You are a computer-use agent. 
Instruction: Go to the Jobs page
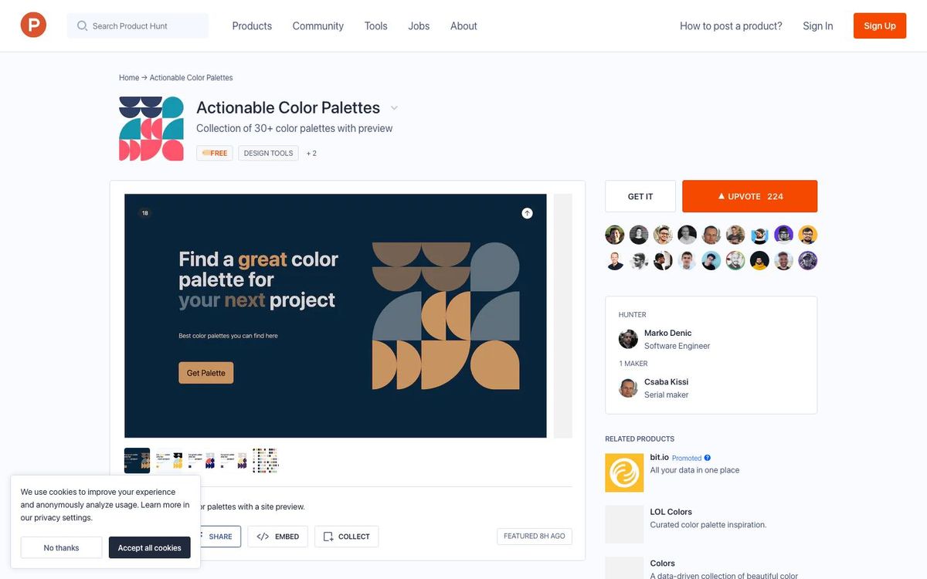click(419, 25)
